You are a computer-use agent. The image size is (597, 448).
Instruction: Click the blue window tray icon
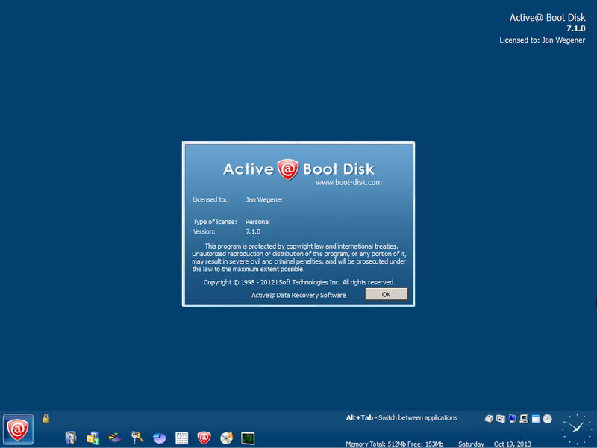pyautogui.click(x=536, y=419)
